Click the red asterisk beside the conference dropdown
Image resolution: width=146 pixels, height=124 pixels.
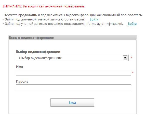tap(131, 58)
